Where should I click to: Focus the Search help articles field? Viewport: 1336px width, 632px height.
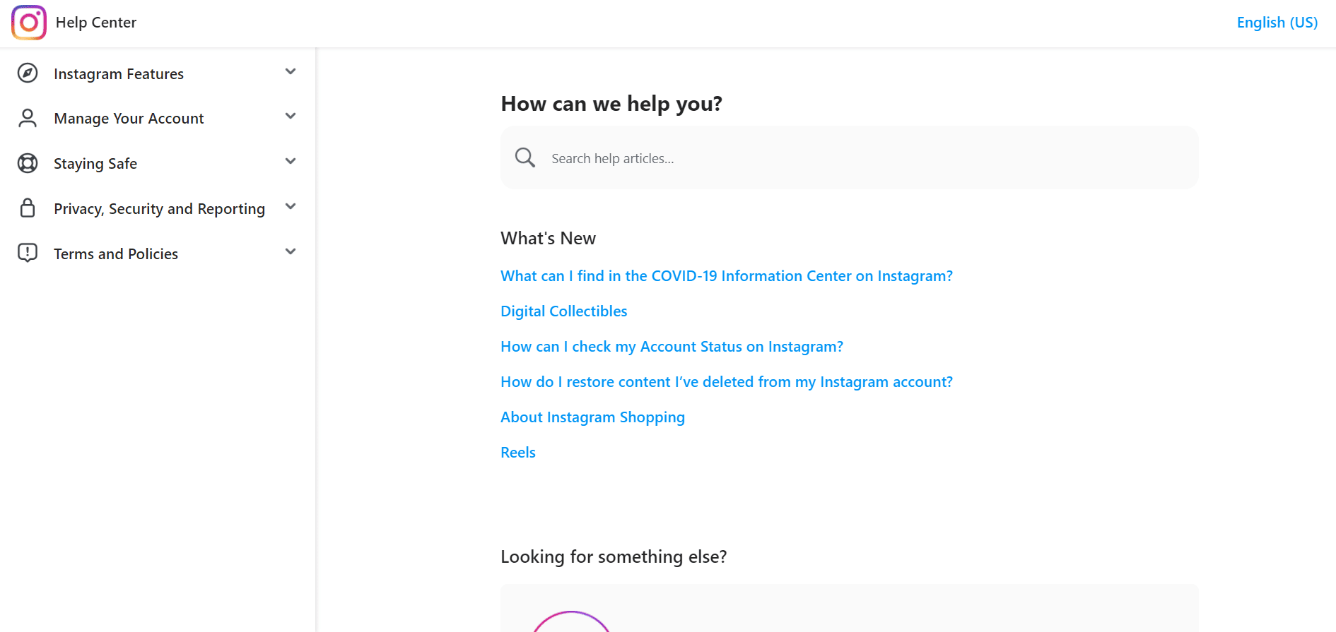coord(850,157)
